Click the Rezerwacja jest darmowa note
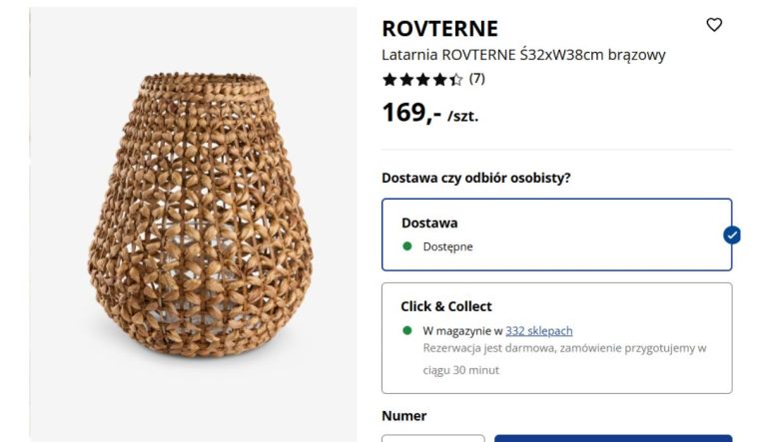758x442 pixels. point(564,348)
